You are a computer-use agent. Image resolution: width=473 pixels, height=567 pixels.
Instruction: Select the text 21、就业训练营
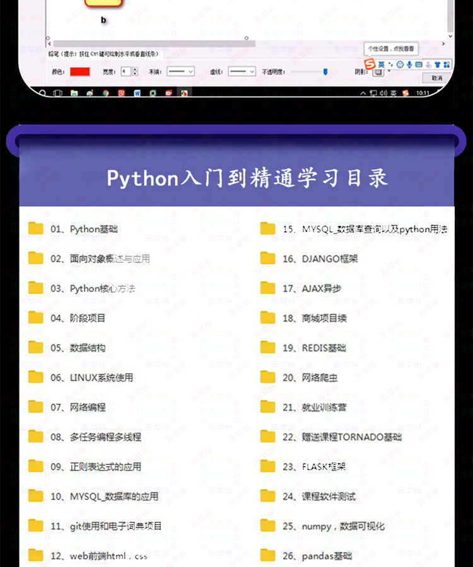[x=315, y=408]
